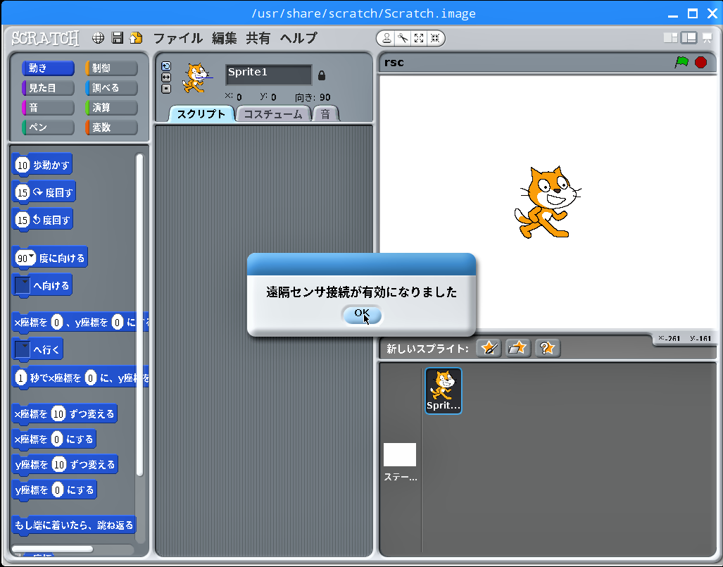Open the 90 direction dropdown
723x567 pixels.
pos(32,256)
